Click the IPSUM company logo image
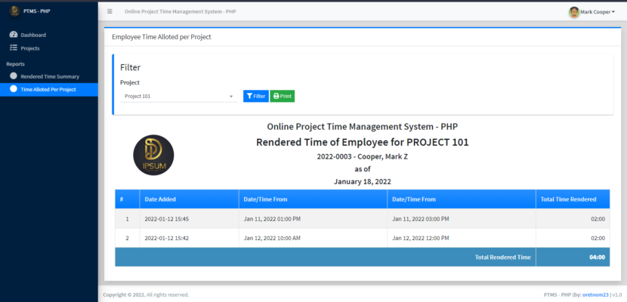 153,155
